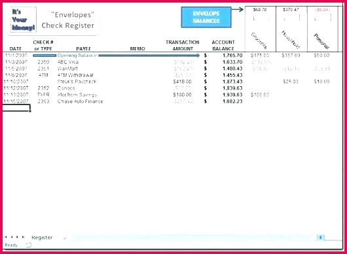Select check number 2350

43,62
